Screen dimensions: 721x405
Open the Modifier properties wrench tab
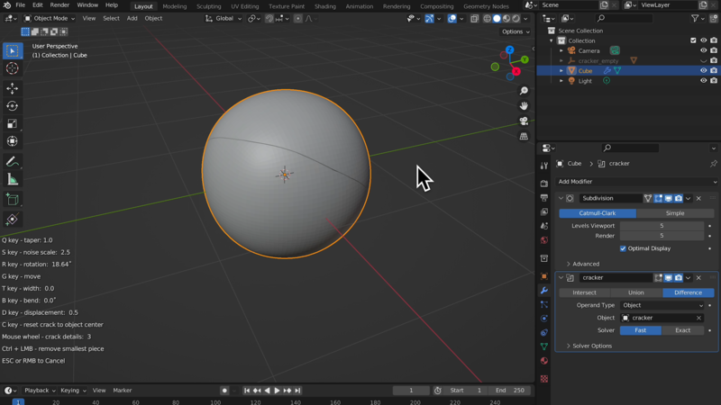[x=544, y=291]
